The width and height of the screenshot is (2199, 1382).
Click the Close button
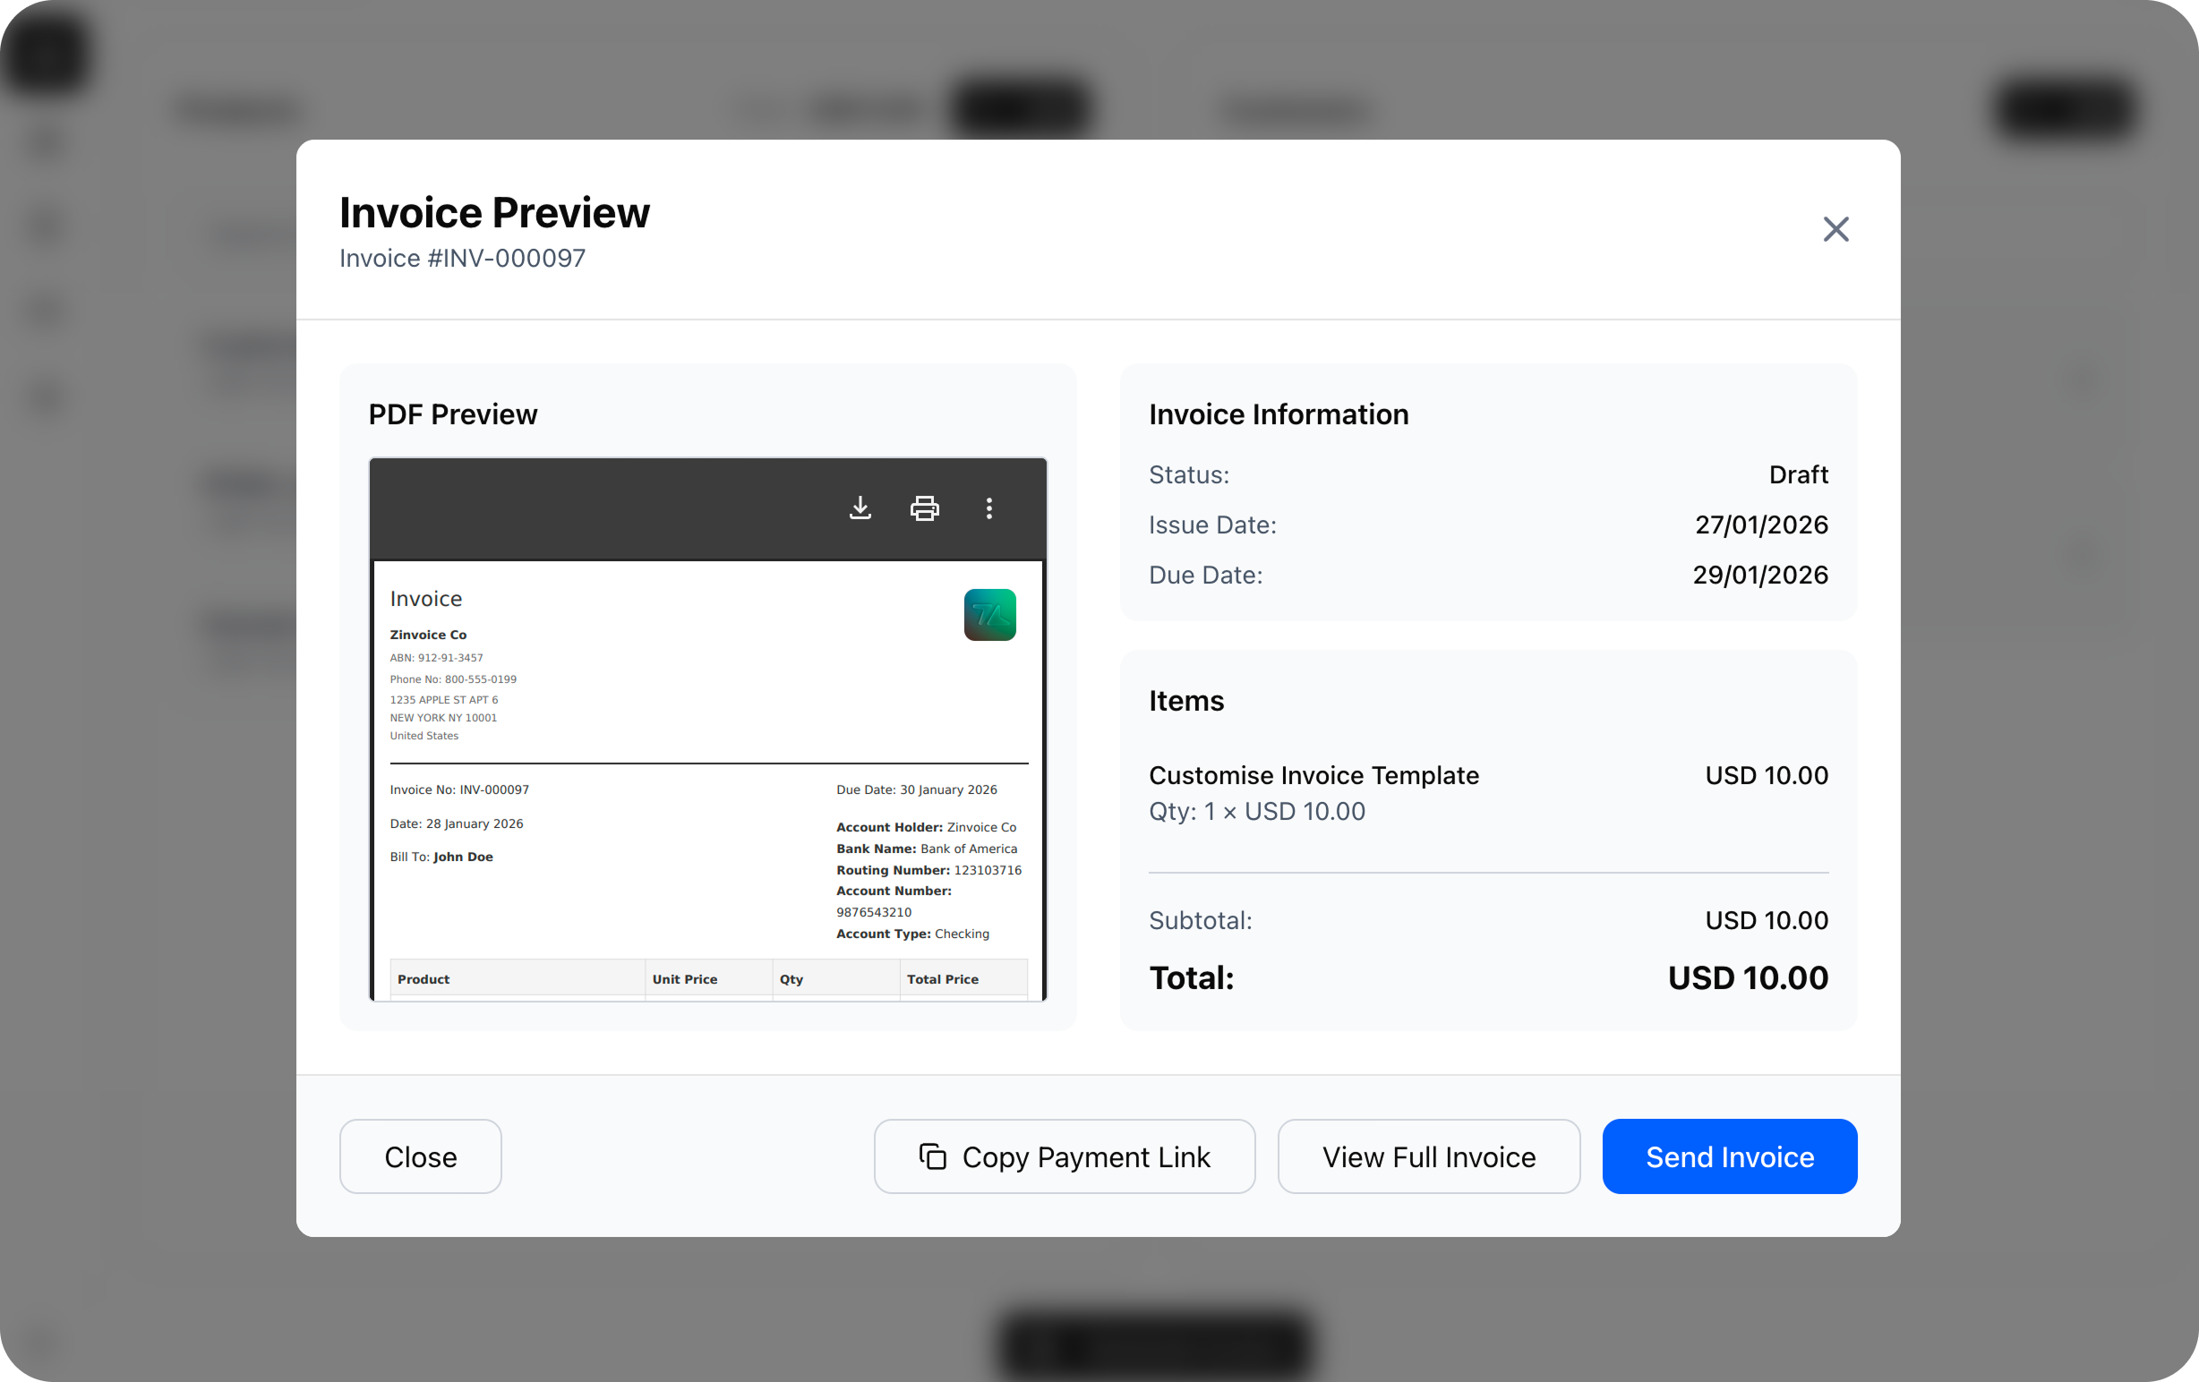click(420, 1156)
